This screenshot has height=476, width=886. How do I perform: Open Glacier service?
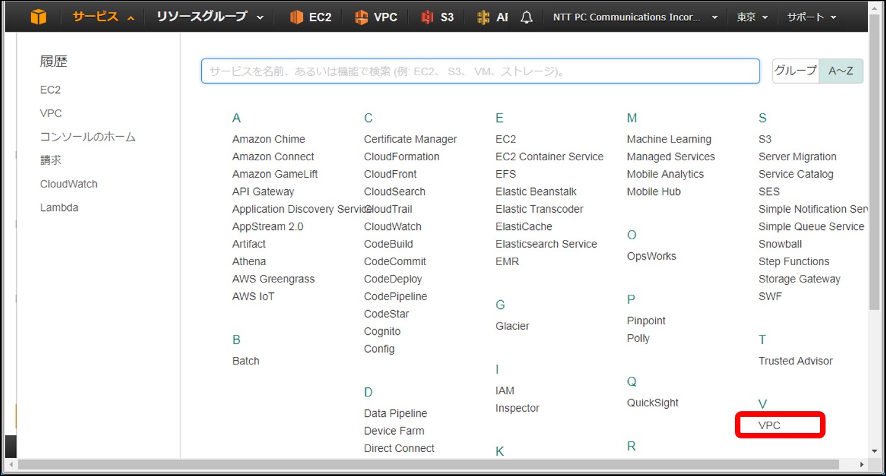pos(512,326)
